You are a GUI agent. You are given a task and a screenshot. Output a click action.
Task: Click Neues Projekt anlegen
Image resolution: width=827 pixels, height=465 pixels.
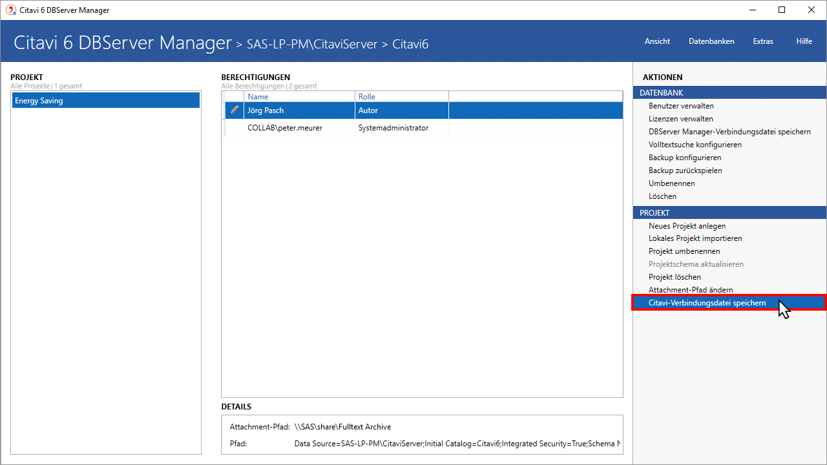687,226
